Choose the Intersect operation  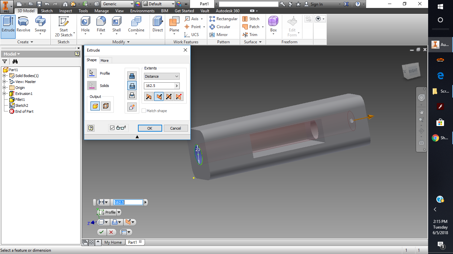[132, 95]
